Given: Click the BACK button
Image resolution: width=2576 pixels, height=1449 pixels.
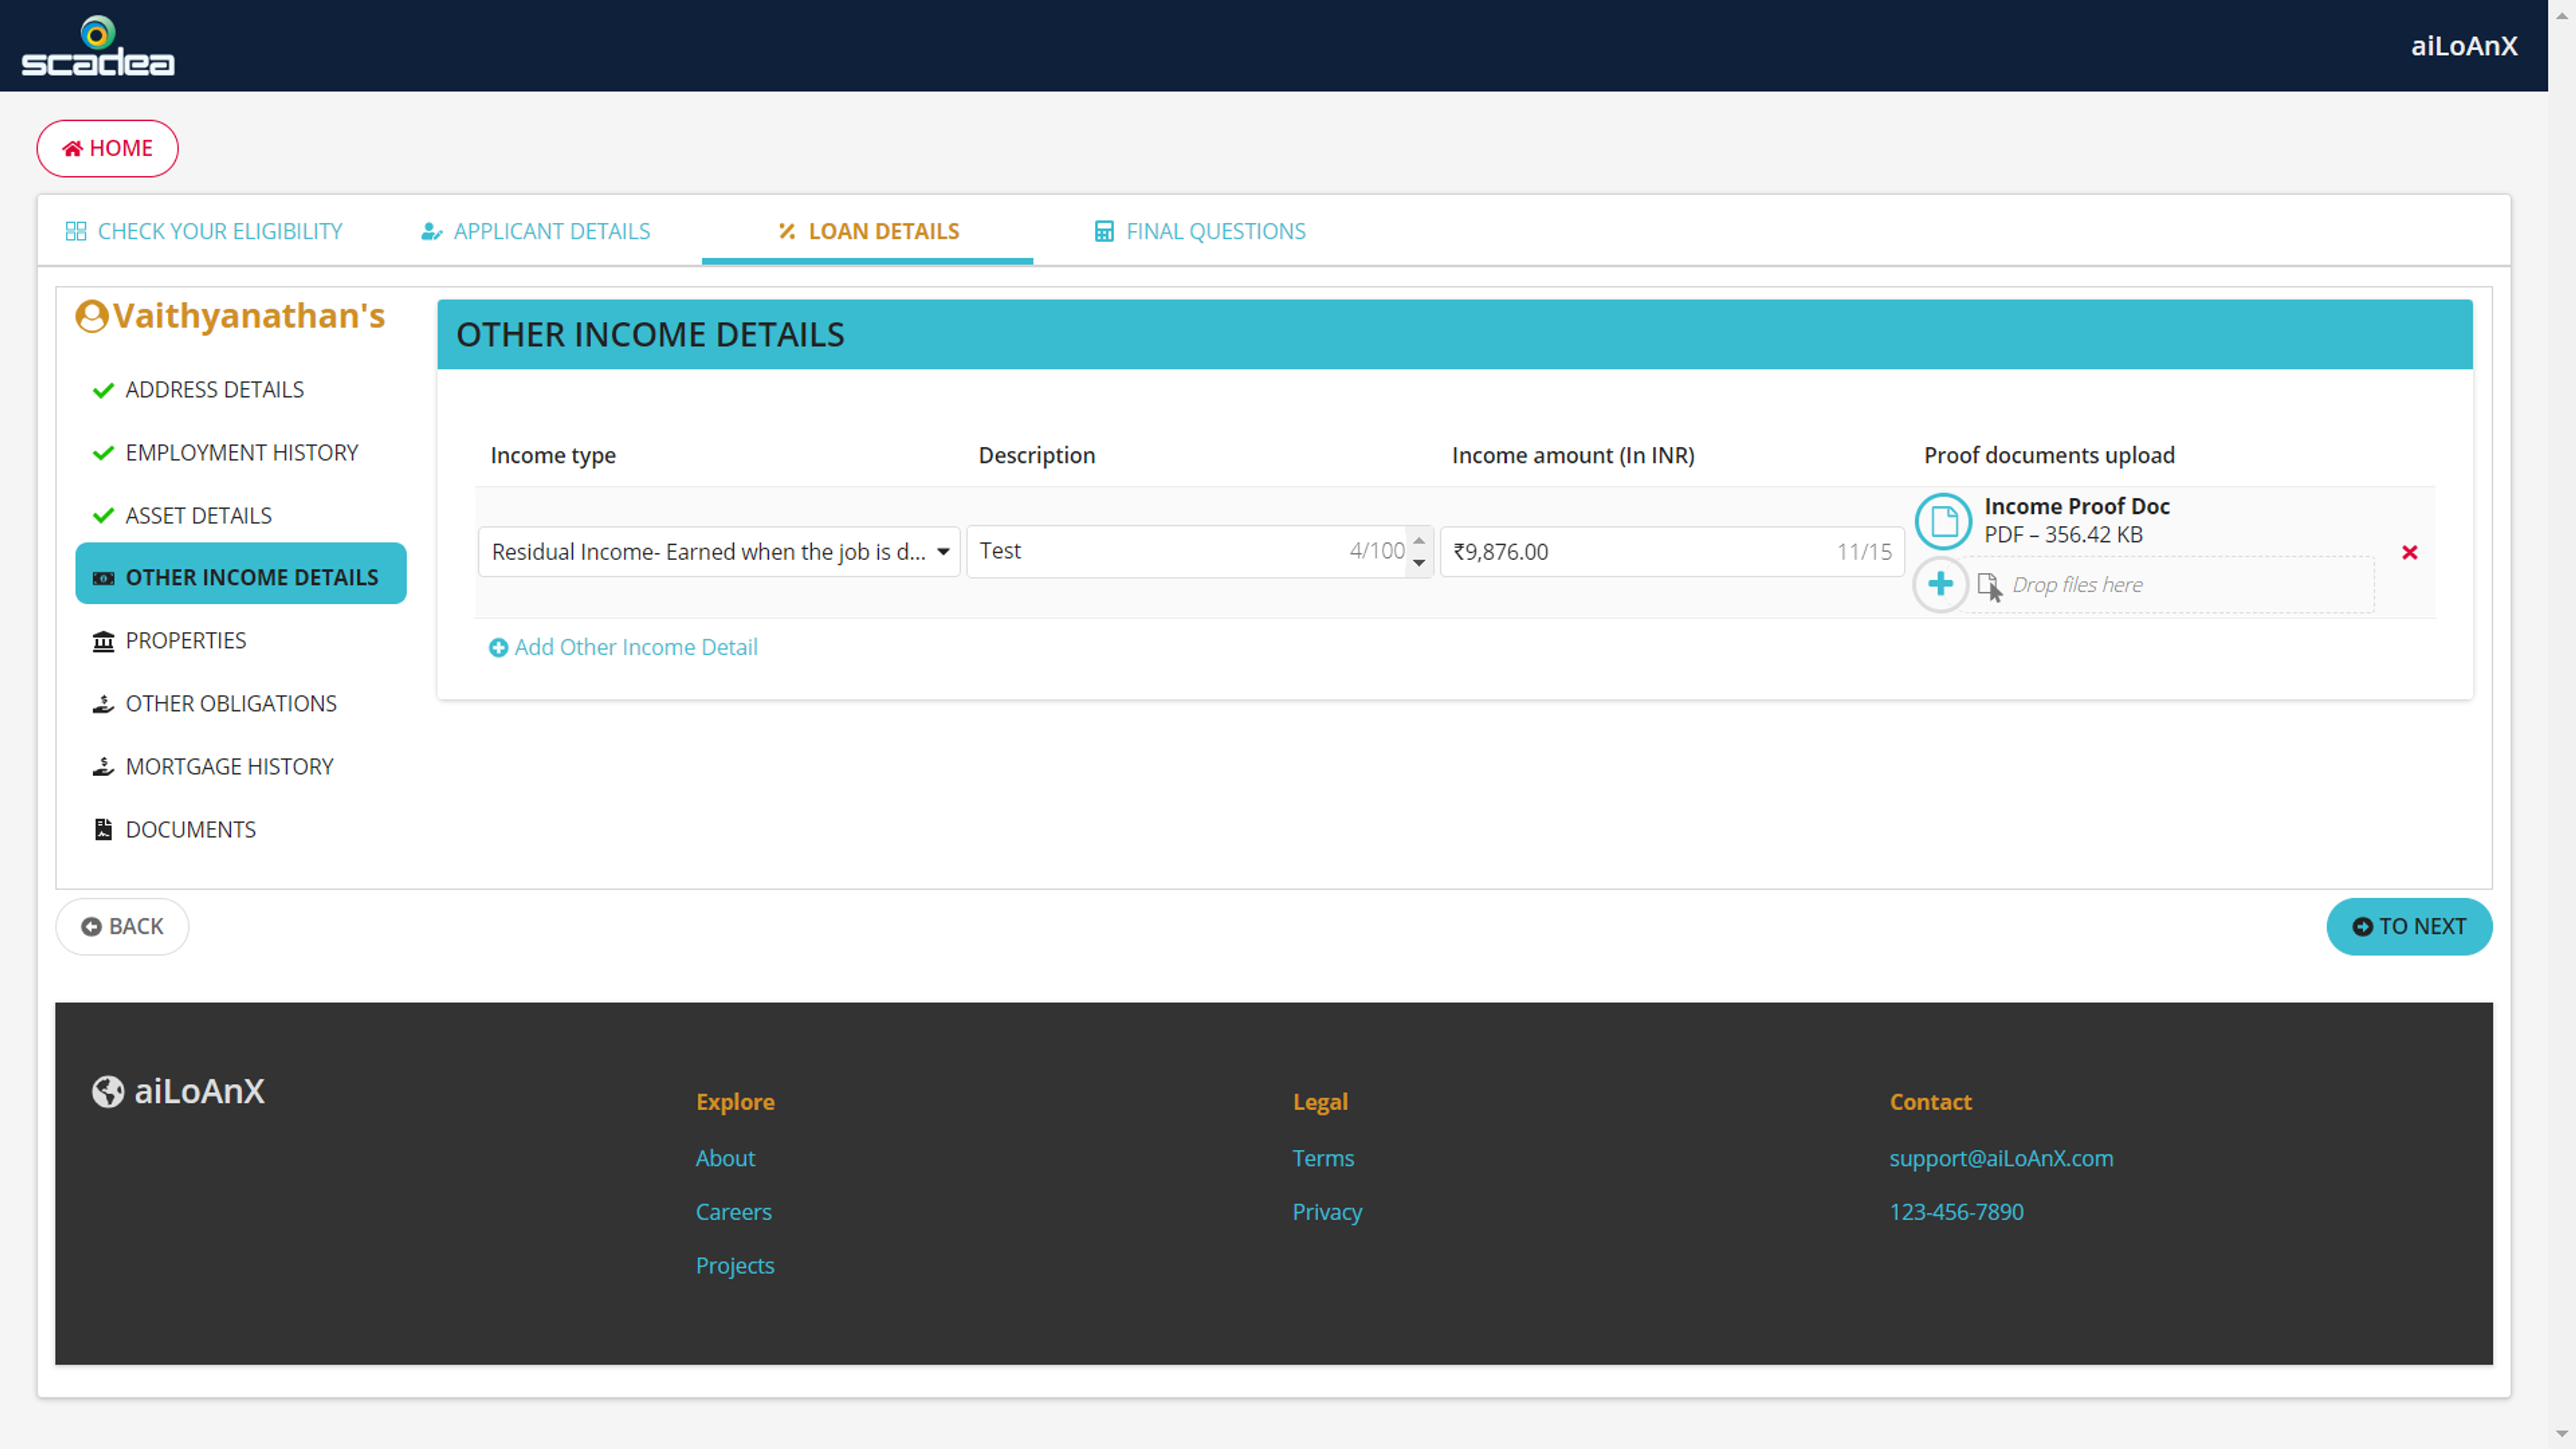Looking at the screenshot, I should pyautogui.click(x=122, y=927).
